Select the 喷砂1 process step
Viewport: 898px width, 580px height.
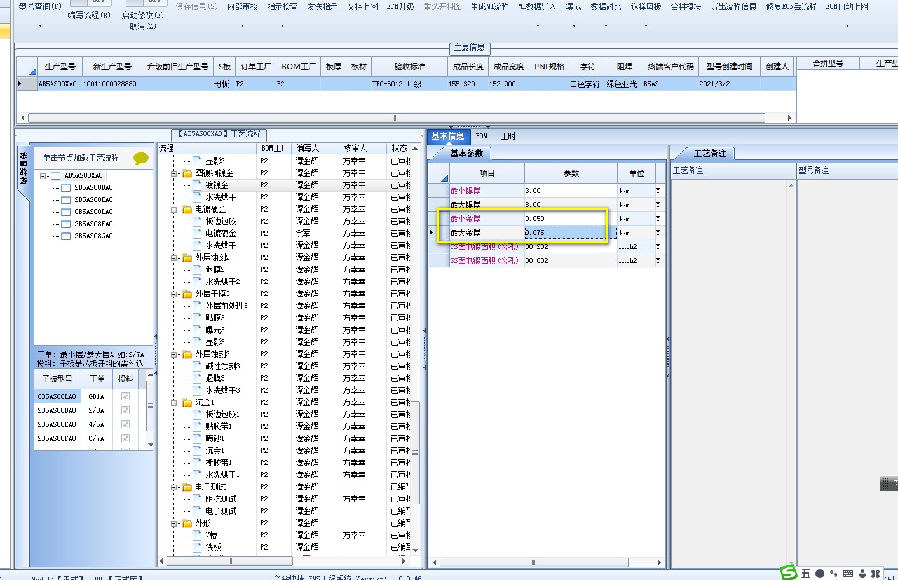[215, 438]
